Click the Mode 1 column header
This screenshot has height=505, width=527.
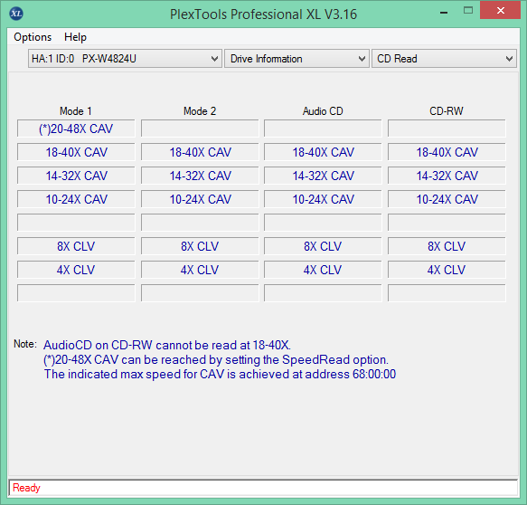coord(76,111)
